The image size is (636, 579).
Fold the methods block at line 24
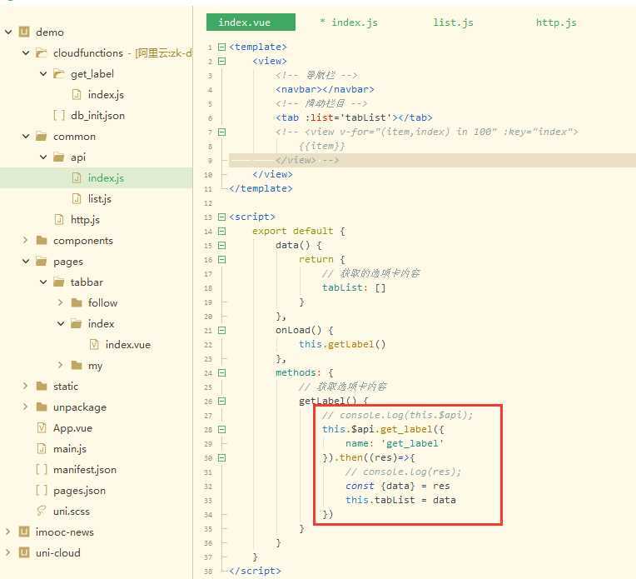tap(222, 372)
